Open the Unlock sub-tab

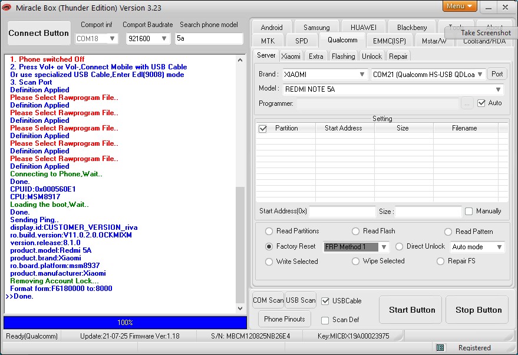coord(372,56)
